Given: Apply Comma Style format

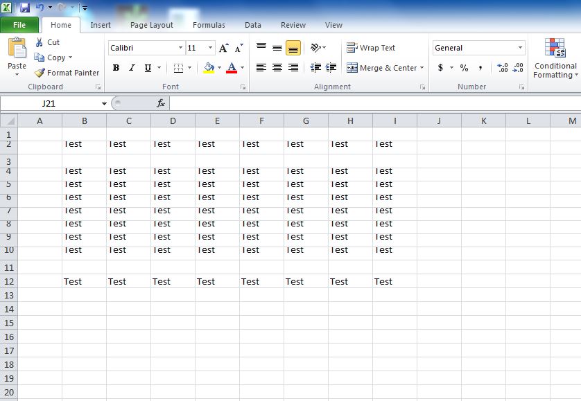Looking at the screenshot, I should (480, 68).
